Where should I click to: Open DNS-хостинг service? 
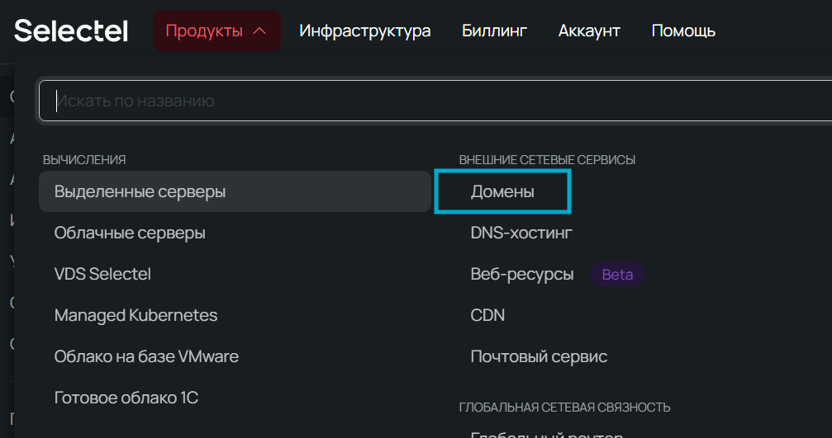[521, 233]
